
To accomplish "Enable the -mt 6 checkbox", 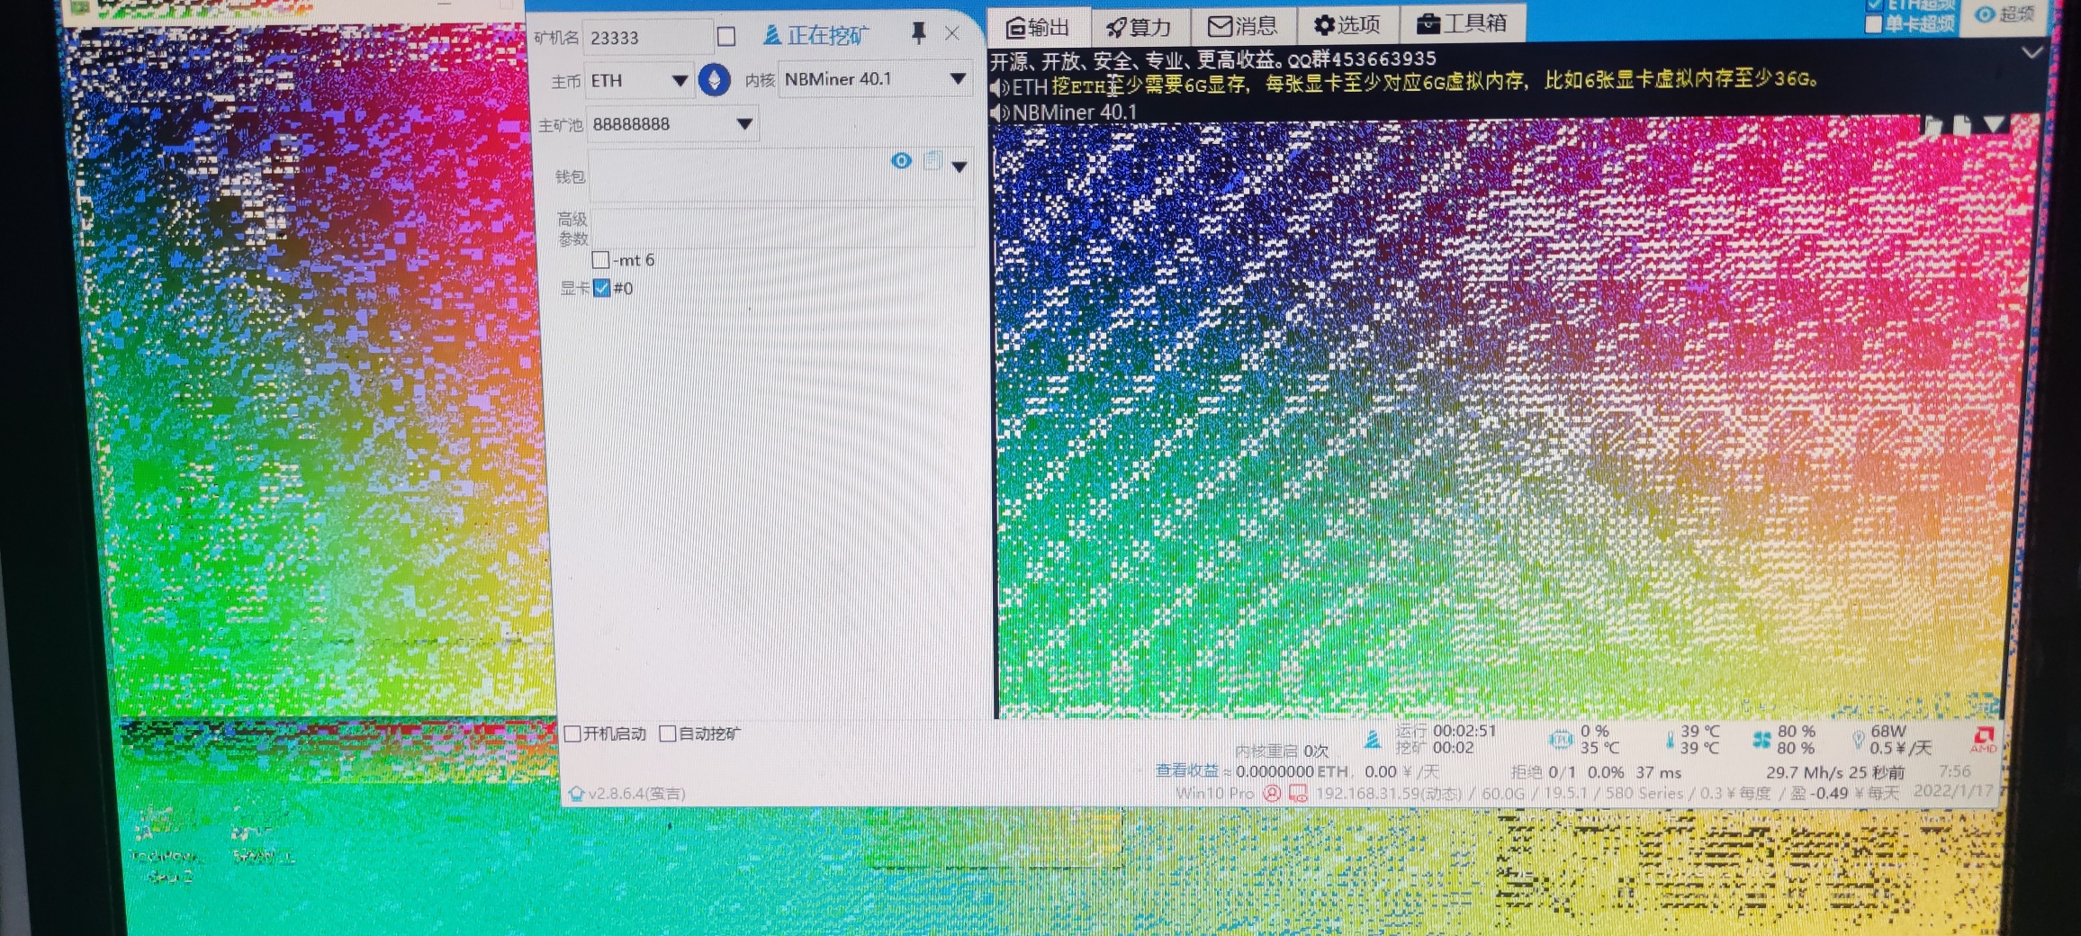I will click(x=600, y=260).
